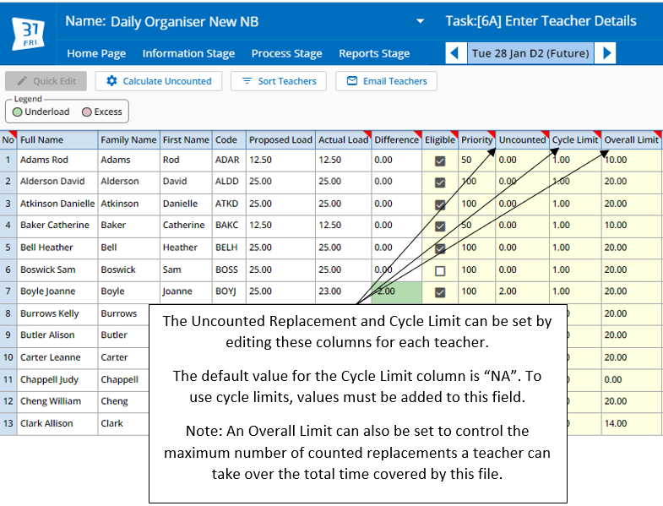Click the Actual Load column header
The height and width of the screenshot is (506, 663).
point(344,139)
